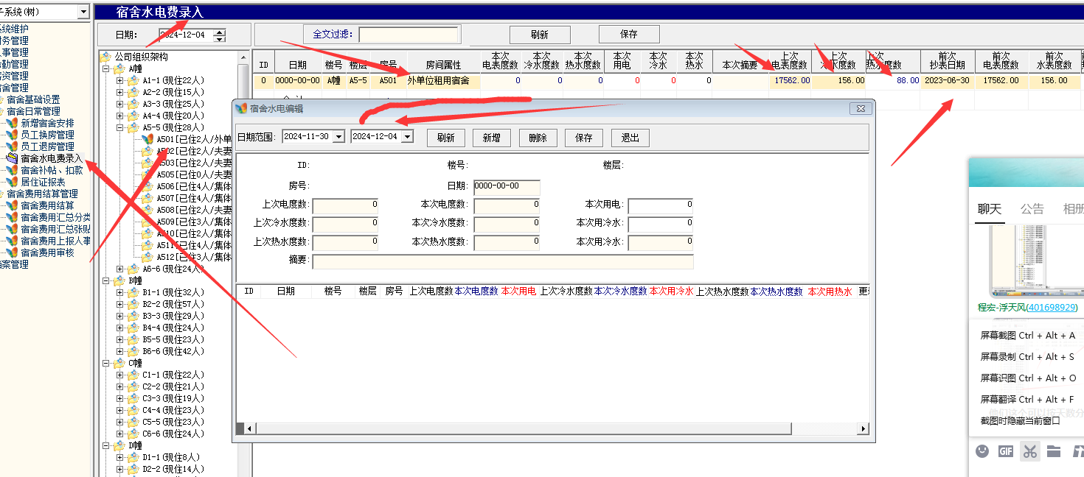Click the 全文过滤 text input field
The height and width of the screenshot is (477, 1084).
pyautogui.click(x=409, y=35)
